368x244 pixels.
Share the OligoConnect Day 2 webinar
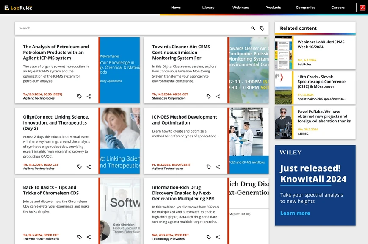tap(89, 167)
